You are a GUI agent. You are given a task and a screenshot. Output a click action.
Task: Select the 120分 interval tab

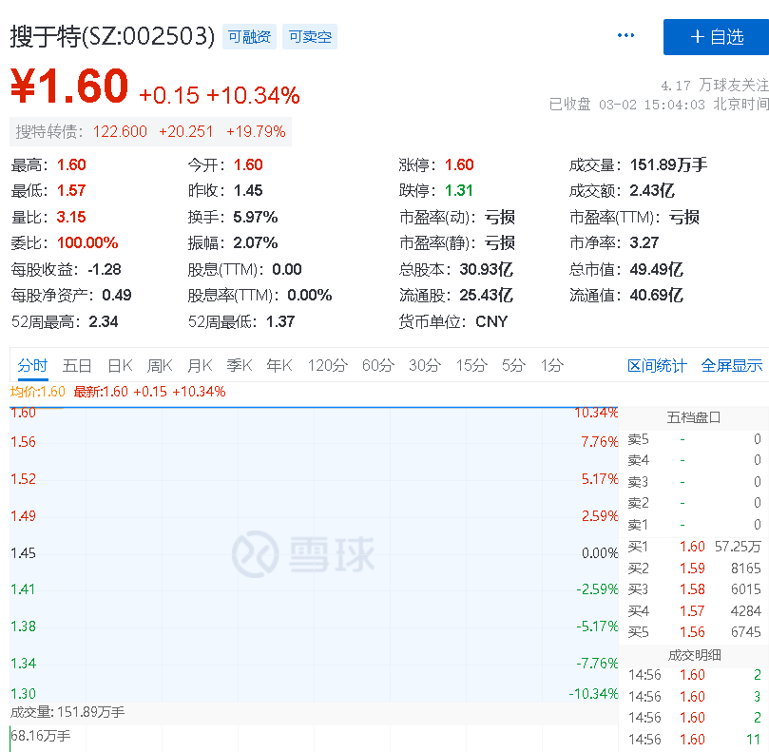click(x=328, y=365)
